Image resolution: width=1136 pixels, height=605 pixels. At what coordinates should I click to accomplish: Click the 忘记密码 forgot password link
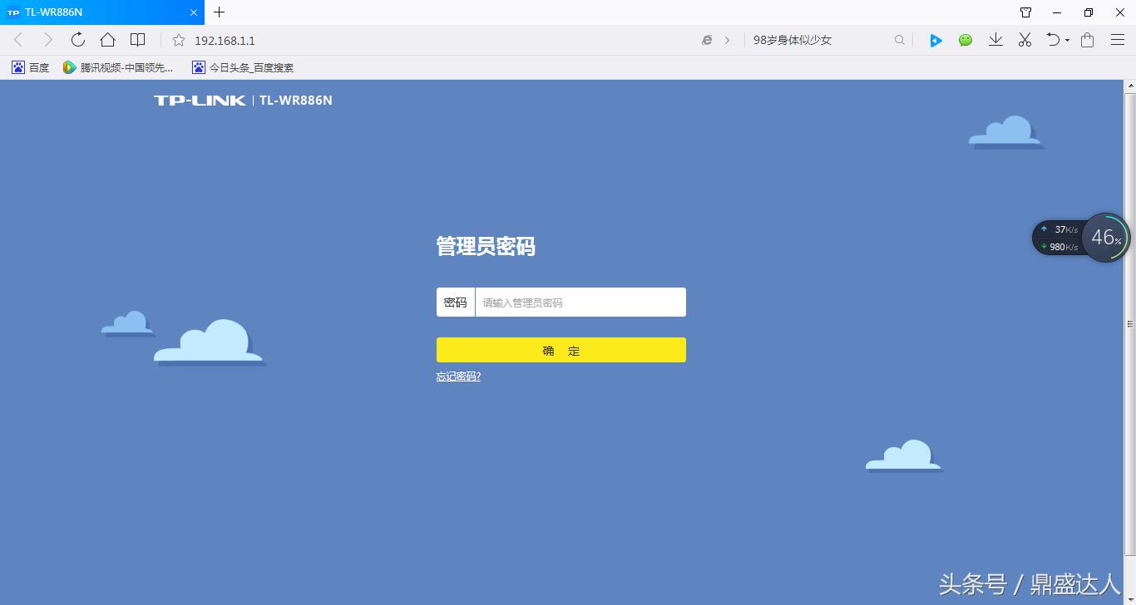(x=458, y=376)
